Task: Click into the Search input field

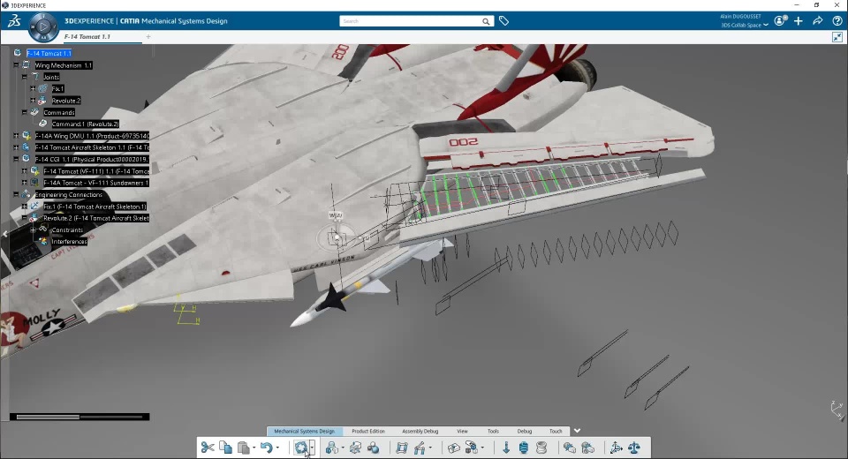Action: [x=410, y=21]
